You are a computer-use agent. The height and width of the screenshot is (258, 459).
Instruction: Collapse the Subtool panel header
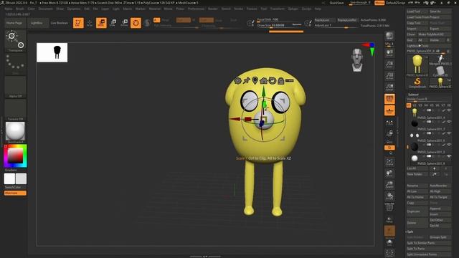point(413,95)
